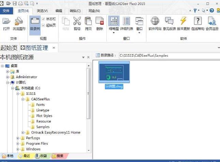
Task: Click the wrench settings icon in title area
Action: 195,10
